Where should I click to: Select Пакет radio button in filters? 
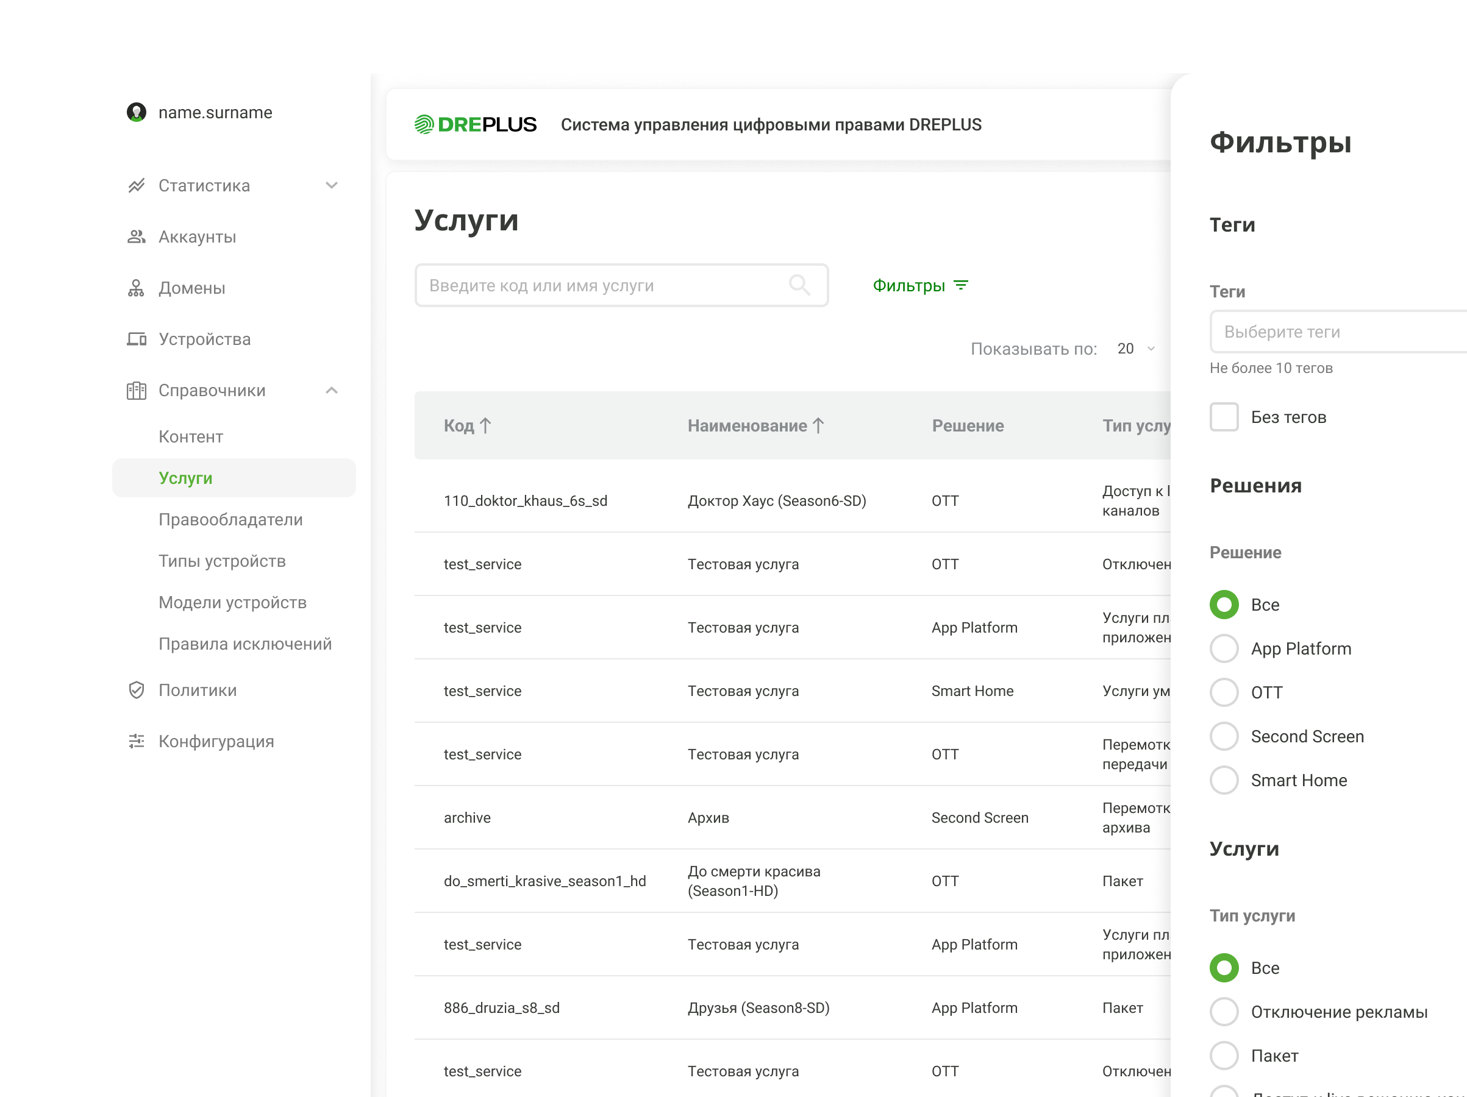pos(1224,1055)
